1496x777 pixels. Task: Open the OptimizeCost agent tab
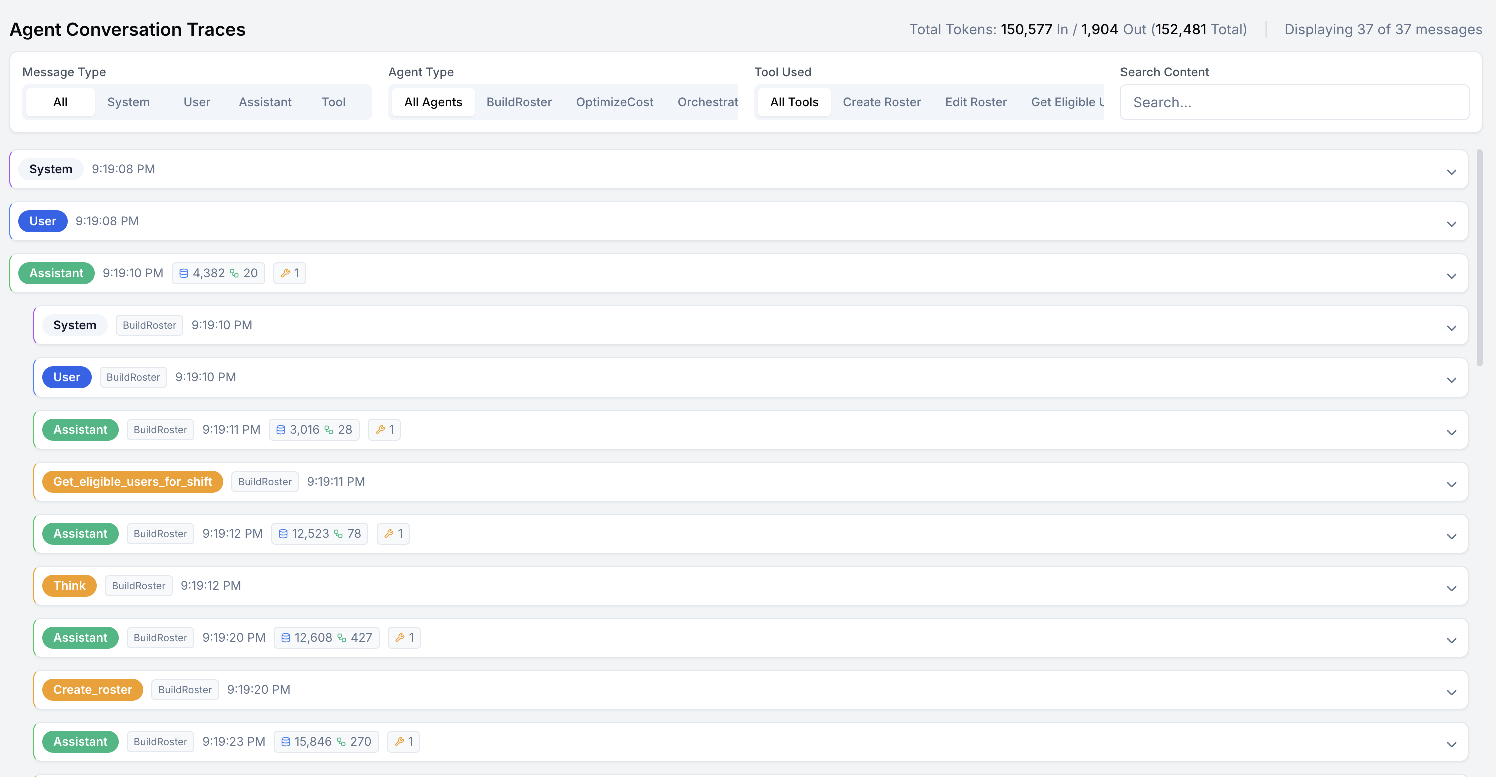point(614,102)
